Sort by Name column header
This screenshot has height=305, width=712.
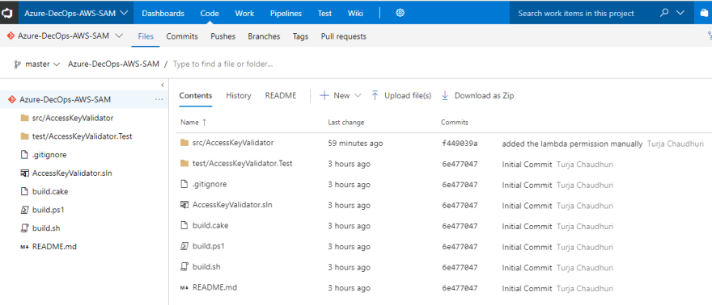click(x=193, y=122)
